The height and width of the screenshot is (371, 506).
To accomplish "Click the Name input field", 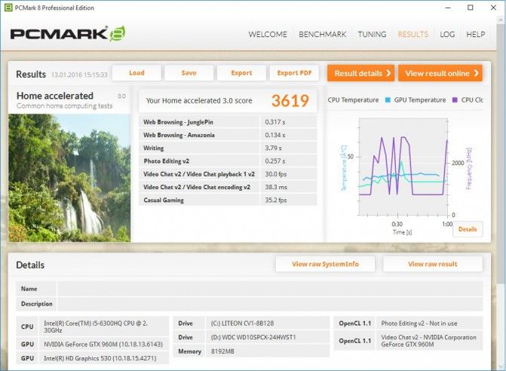I will pos(270,289).
